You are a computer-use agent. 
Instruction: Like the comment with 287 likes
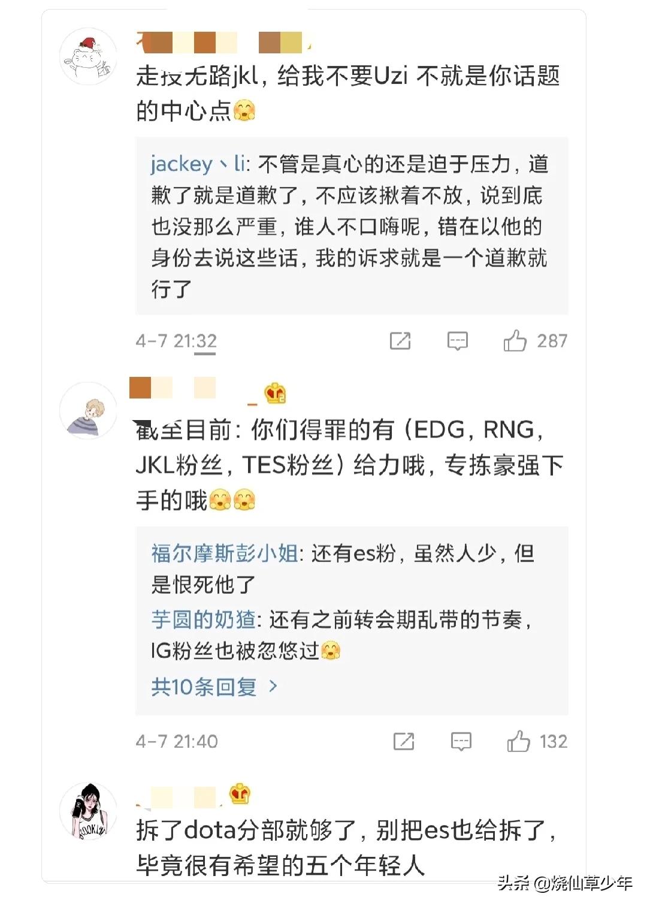pyautogui.click(x=515, y=341)
